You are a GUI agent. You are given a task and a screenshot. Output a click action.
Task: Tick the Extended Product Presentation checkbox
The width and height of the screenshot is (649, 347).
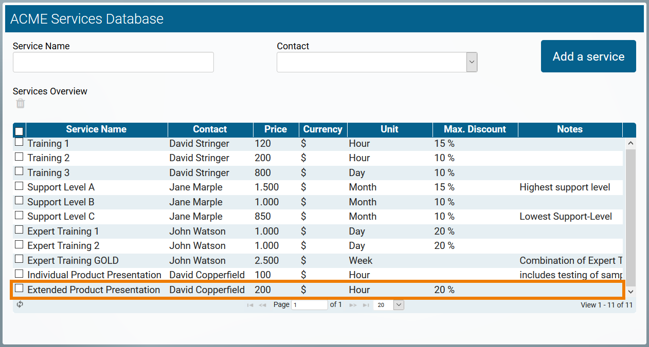point(19,288)
